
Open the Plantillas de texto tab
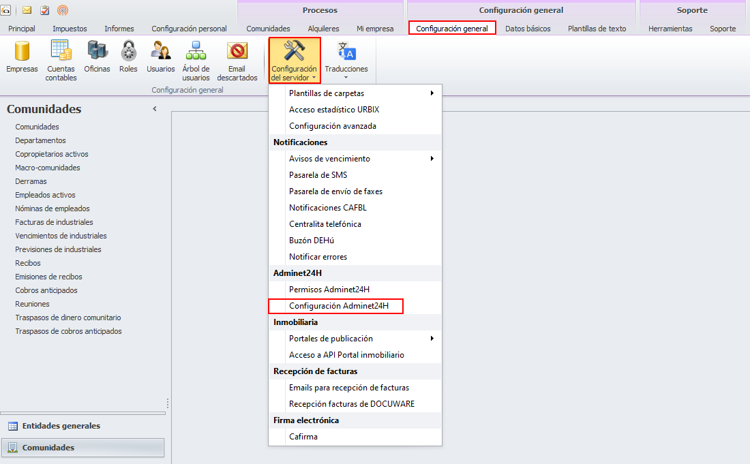597,29
